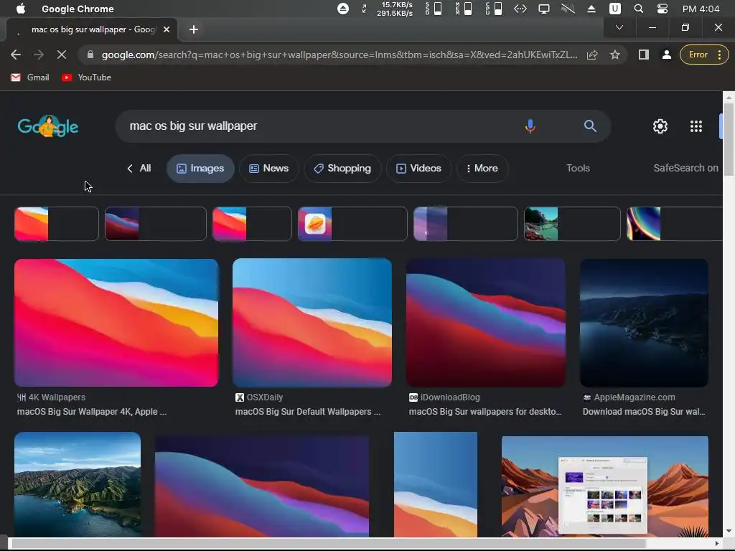The width and height of the screenshot is (735, 551).
Task: Open Control Center in the menu bar
Action: [662, 9]
